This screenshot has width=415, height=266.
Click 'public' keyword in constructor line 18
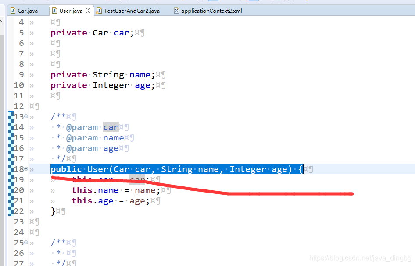pos(66,169)
